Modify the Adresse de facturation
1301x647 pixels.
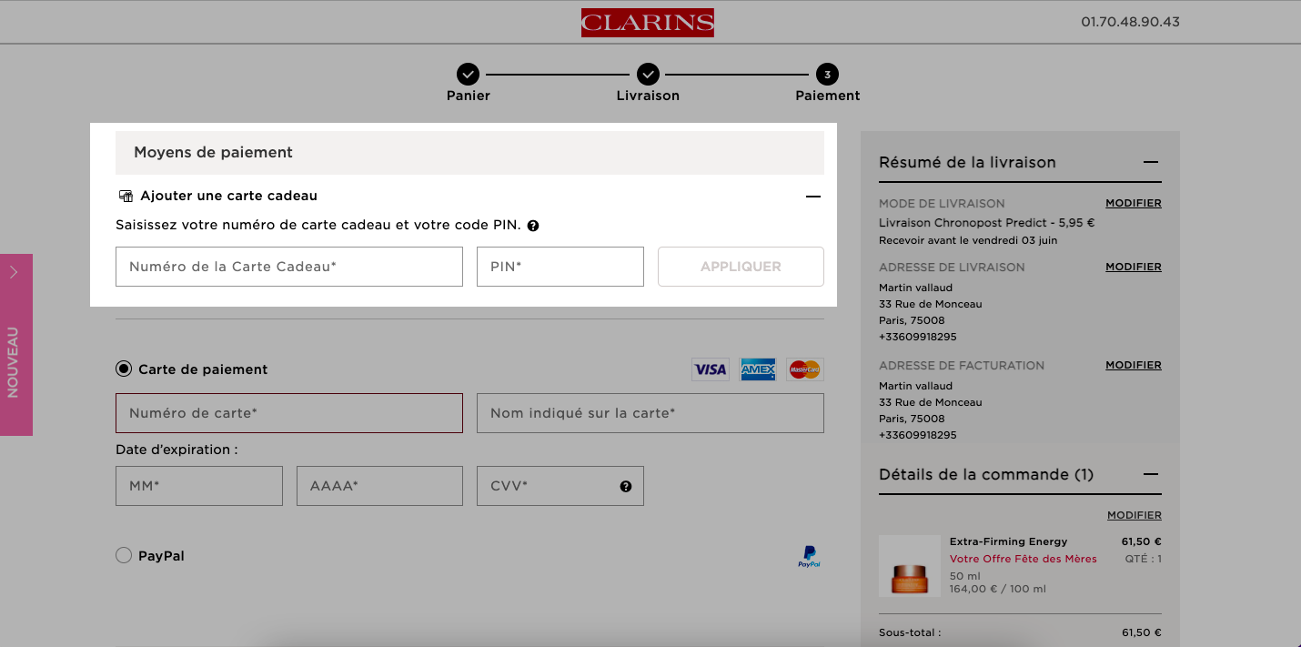pyautogui.click(x=1134, y=365)
